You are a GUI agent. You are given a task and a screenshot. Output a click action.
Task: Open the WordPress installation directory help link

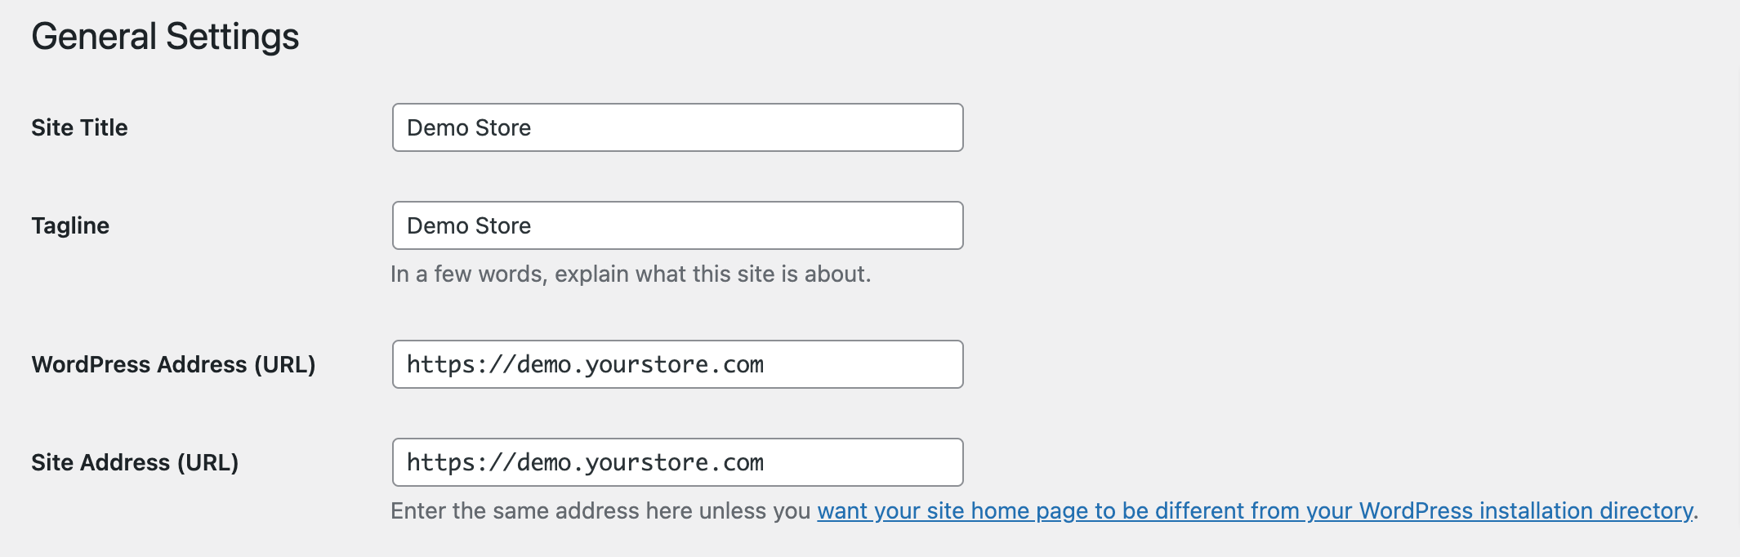[x=1255, y=511]
